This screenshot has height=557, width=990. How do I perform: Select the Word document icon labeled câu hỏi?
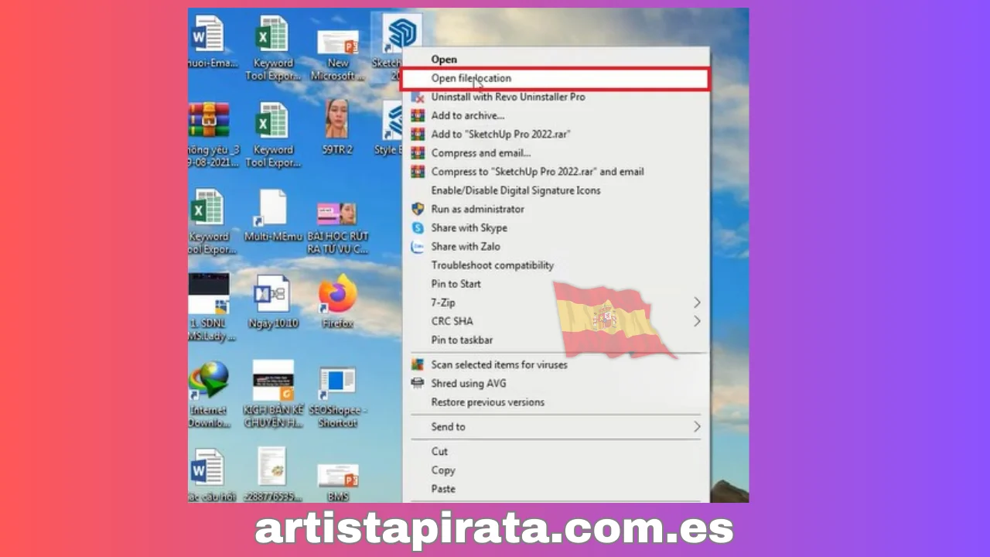pyautogui.click(x=211, y=474)
